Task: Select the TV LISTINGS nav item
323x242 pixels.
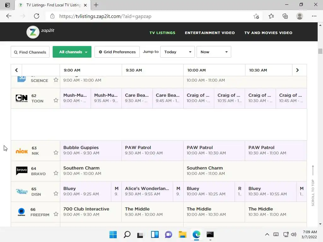Action: [x=162, y=33]
